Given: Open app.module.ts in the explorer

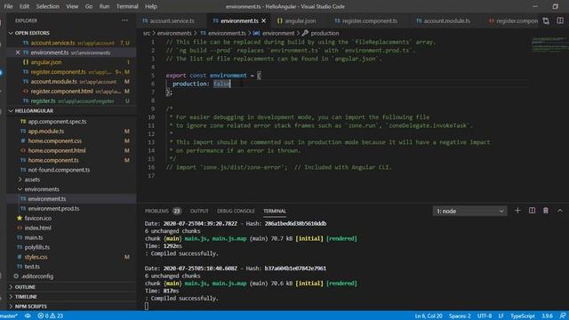Looking at the screenshot, I should [x=45, y=131].
